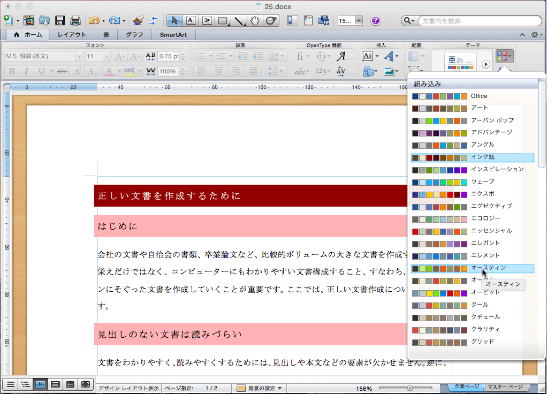Image resolution: width=547 pixels, height=394 pixels.
Task: Choose the エグゼクティブ color theme
Action: coord(473,207)
